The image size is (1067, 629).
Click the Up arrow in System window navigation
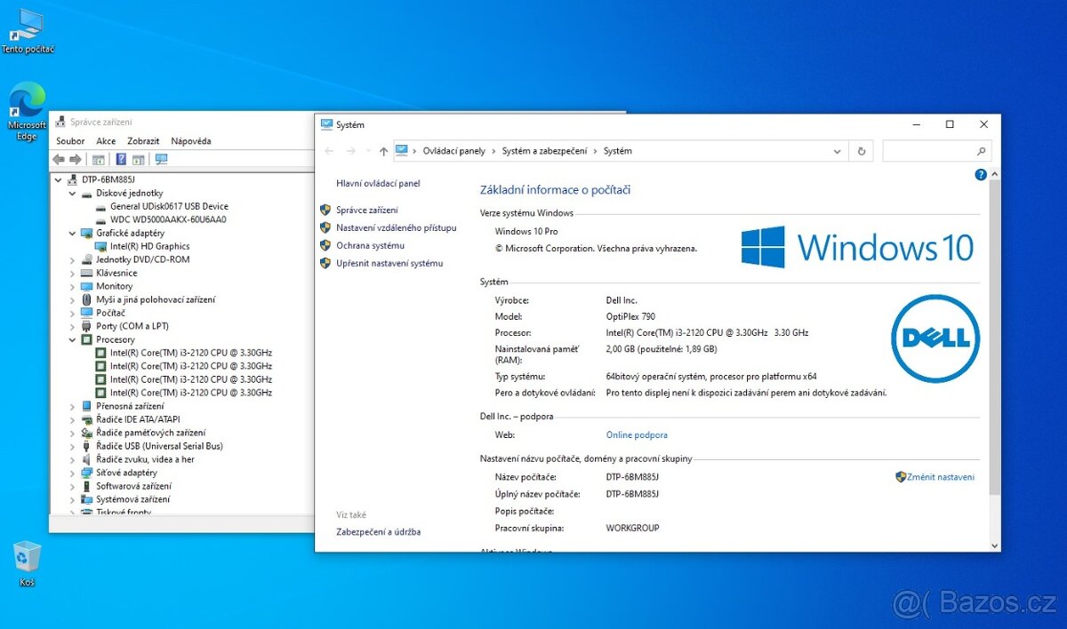[x=383, y=151]
